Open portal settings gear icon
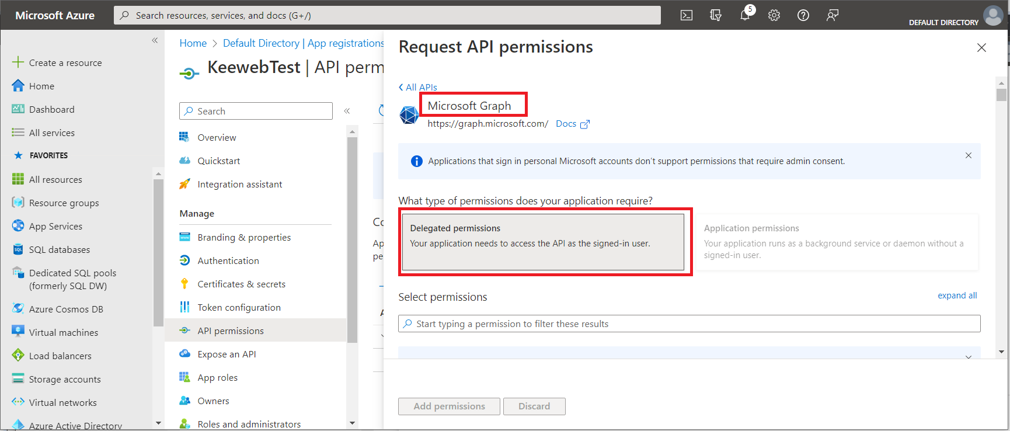 click(774, 15)
